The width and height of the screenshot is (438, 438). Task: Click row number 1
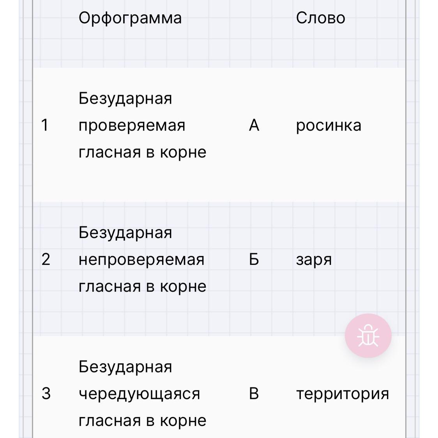click(45, 125)
